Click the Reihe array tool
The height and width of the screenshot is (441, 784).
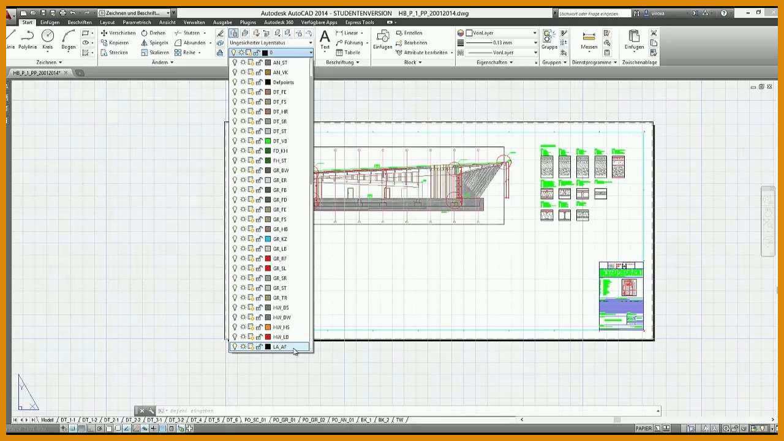185,53
